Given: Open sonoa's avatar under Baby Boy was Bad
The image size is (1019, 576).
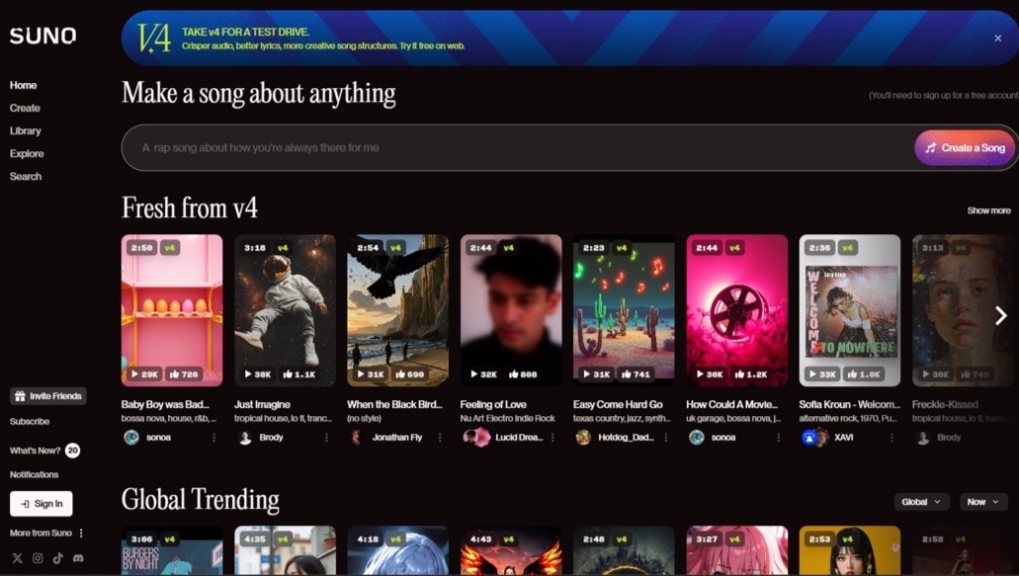Looking at the screenshot, I should click(x=131, y=438).
